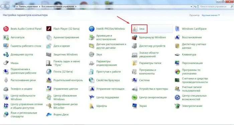Open Распознавание речи microphone icon
The height and width of the screenshot is (125, 234).
point(6,80)
